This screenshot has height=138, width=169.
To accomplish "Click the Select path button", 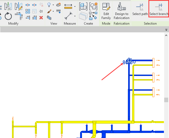I will 140,9.
